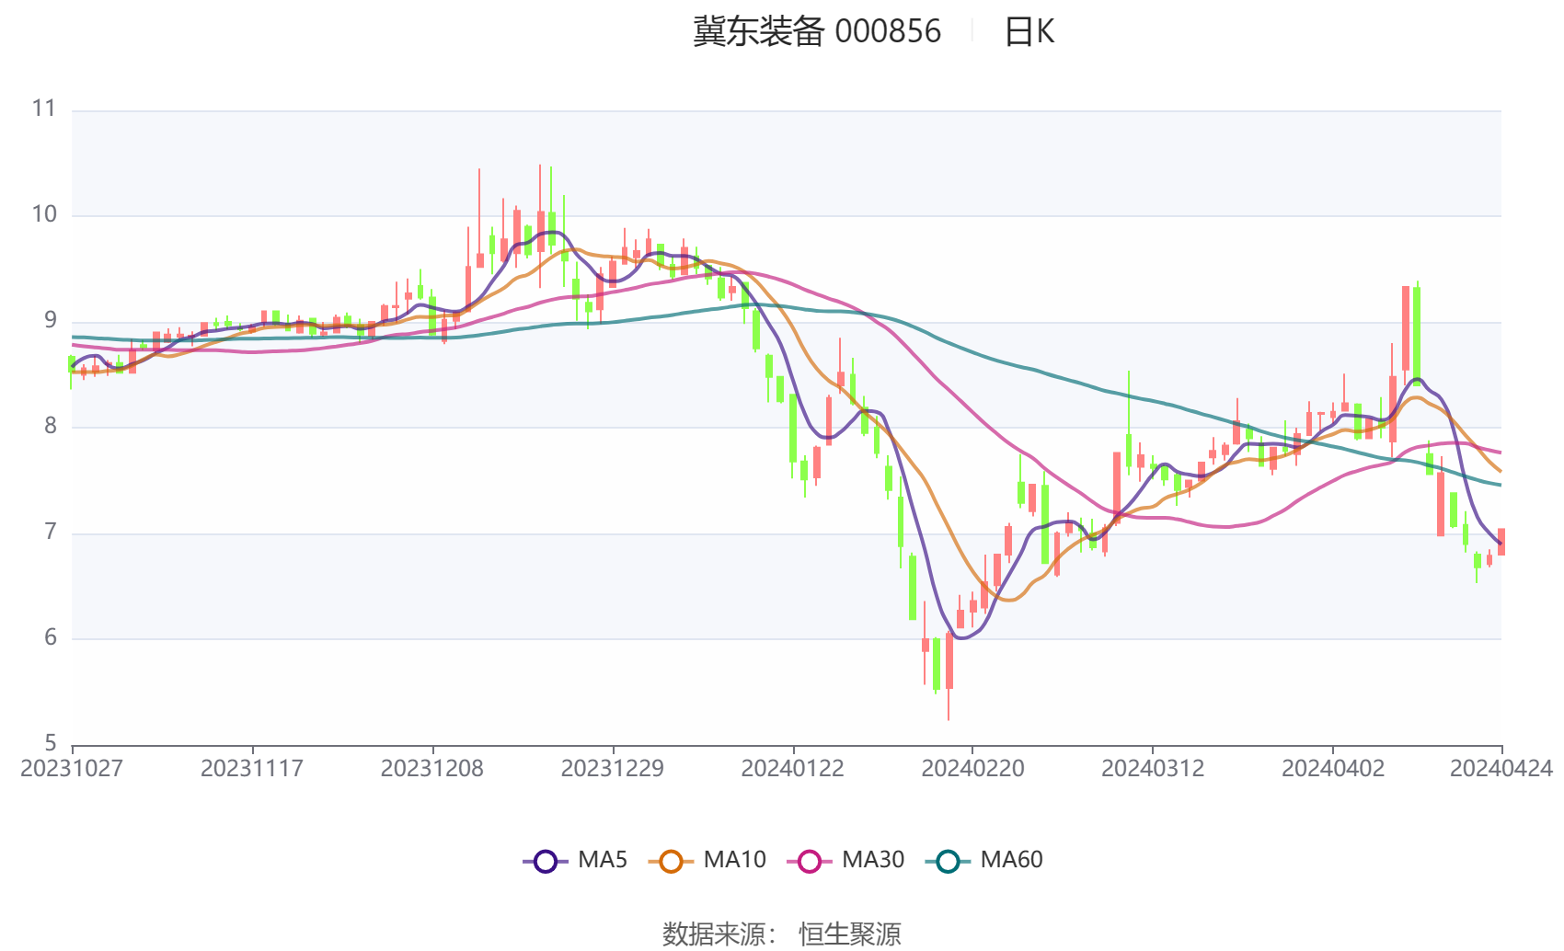Click y-axis price label 10
Viewport: 1564px width, 951px height.
pyautogui.click(x=44, y=214)
